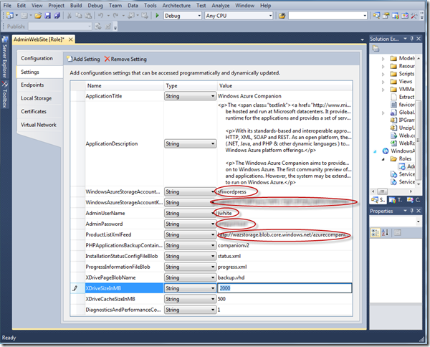The image size is (430, 347).
Task: Collapse the Roles folder tree arrow
Action: pos(383,159)
